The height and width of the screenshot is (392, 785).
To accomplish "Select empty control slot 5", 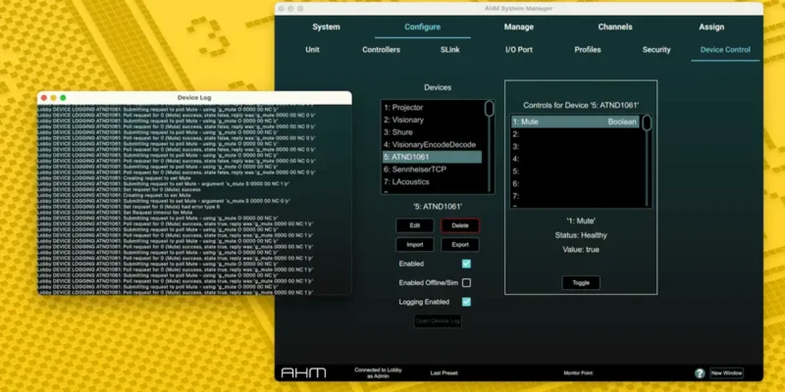I will tap(575, 171).
